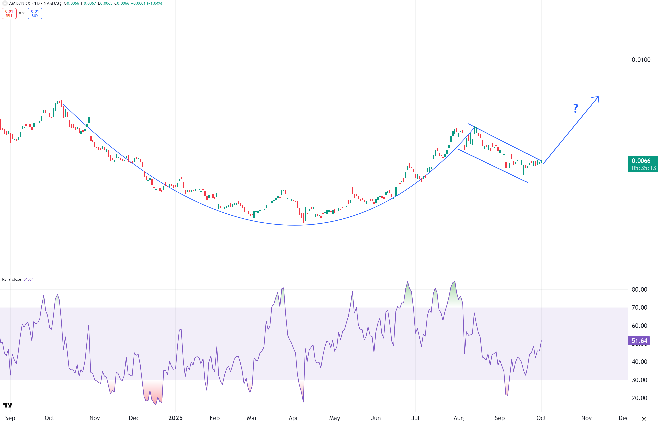
Task: Click the SELL 0.01 order button
Action: tap(9, 13)
